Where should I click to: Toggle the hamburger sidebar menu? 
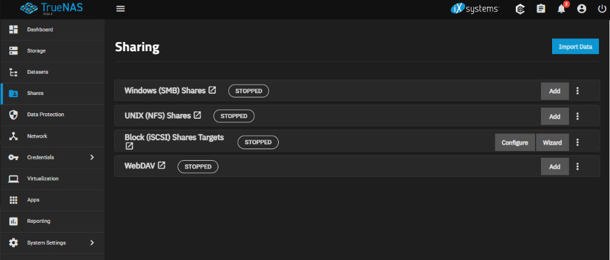coord(120,9)
